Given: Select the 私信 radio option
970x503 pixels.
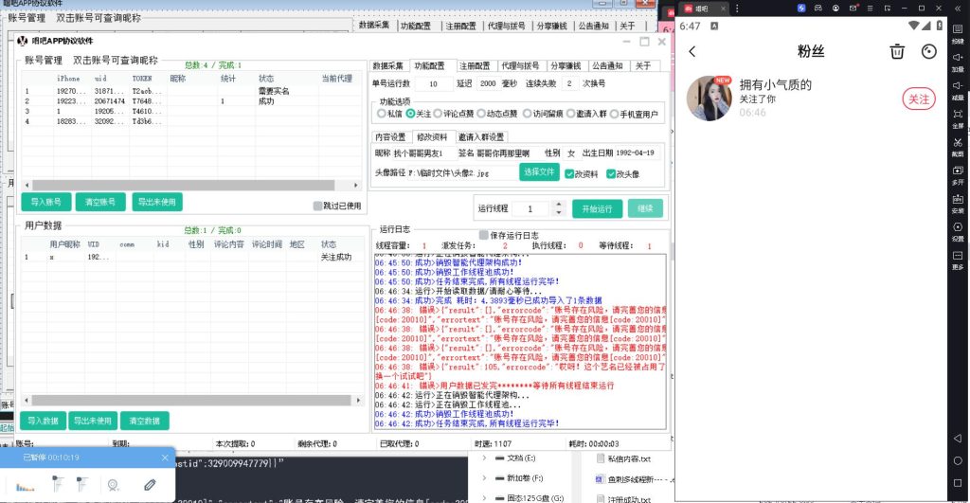Looking at the screenshot, I should pyautogui.click(x=382, y=114).
